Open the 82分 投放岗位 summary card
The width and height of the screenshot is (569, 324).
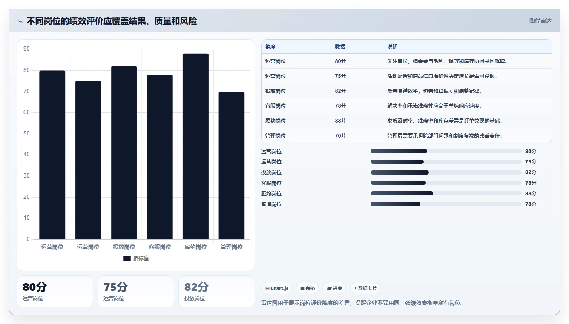pyautogui.click(x=217, y=292)
